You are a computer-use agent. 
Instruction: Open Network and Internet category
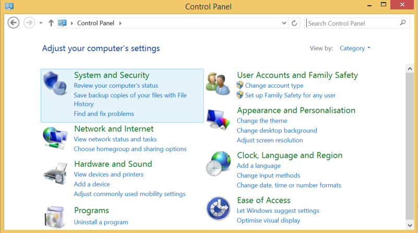(x=114, y=129)
